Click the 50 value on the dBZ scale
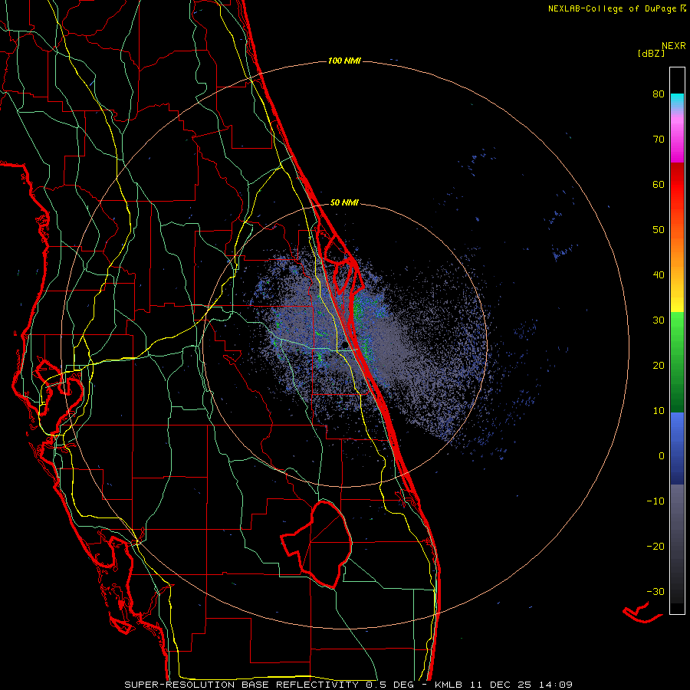 pyautogui.click(x=659, y=230)
